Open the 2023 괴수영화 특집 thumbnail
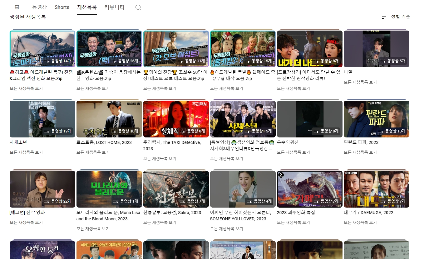This screenshot has height=259, width=429. [x=310, y=189]
